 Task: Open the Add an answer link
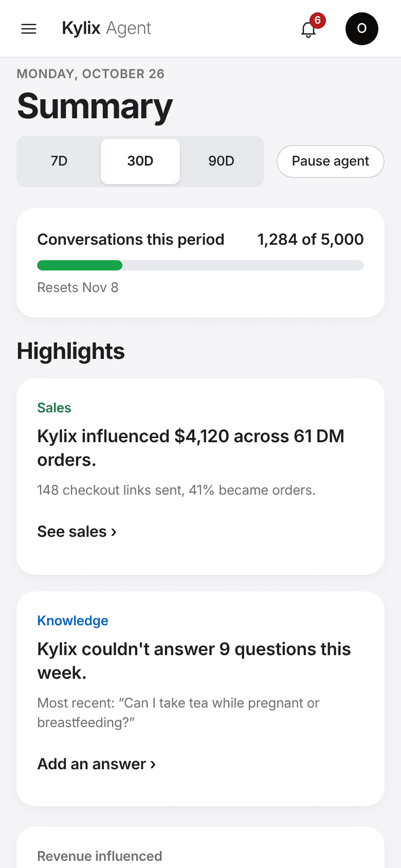pos(97,764)
